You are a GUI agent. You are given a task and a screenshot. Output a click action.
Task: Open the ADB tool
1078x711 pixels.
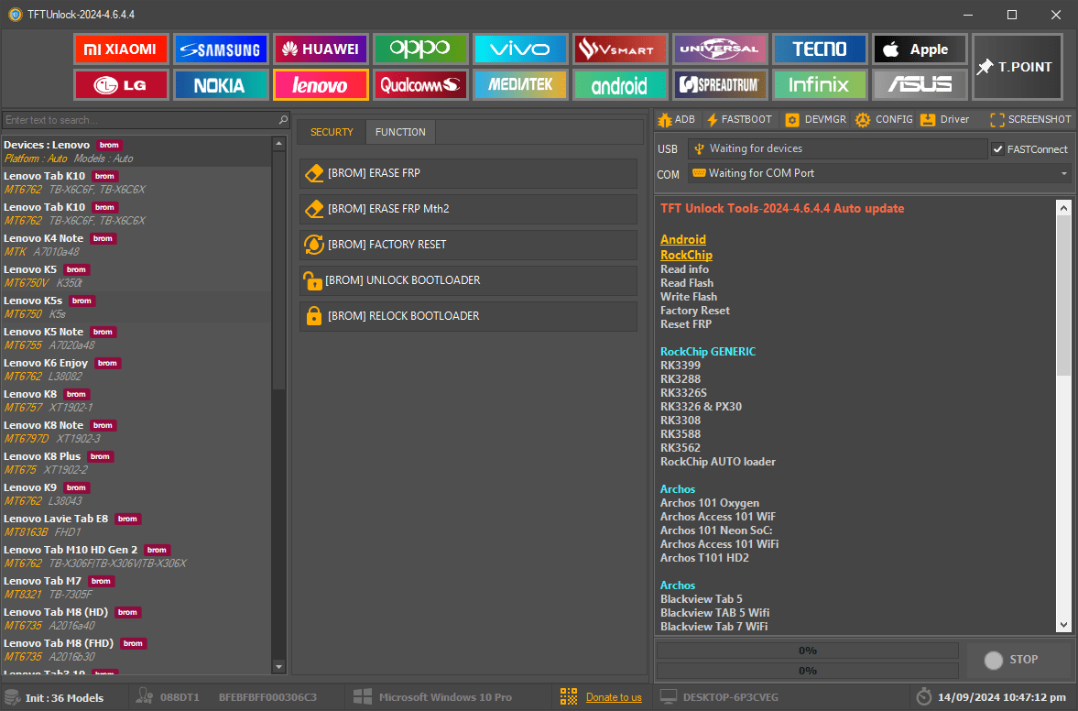[676, 119]
